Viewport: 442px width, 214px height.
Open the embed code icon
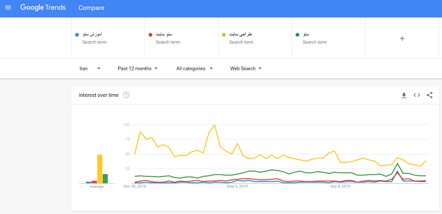coord(417,95)
